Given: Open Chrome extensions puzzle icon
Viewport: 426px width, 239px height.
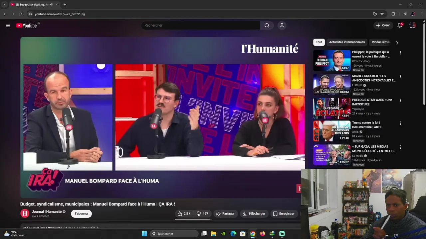Looking at the screenshot, I should [x=393, y=14].
